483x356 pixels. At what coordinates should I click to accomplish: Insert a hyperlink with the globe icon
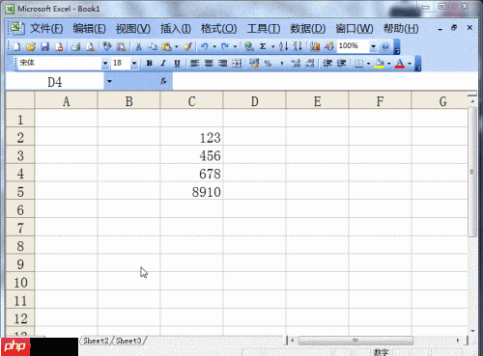click(248, 46)
